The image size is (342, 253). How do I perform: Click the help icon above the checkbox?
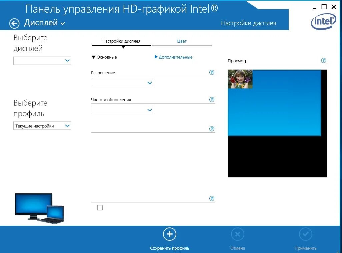pyautogui.click(x=212, y=198)
